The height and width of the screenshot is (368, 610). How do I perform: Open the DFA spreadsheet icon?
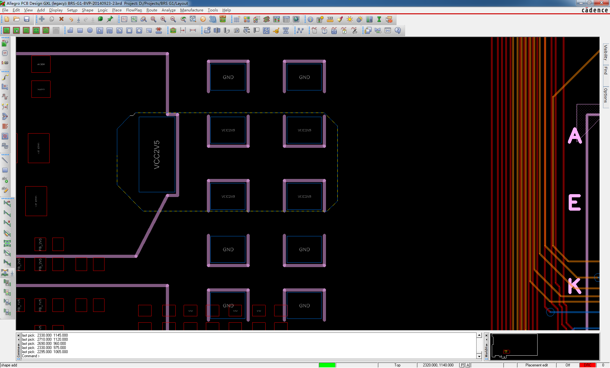pos(286,19)
